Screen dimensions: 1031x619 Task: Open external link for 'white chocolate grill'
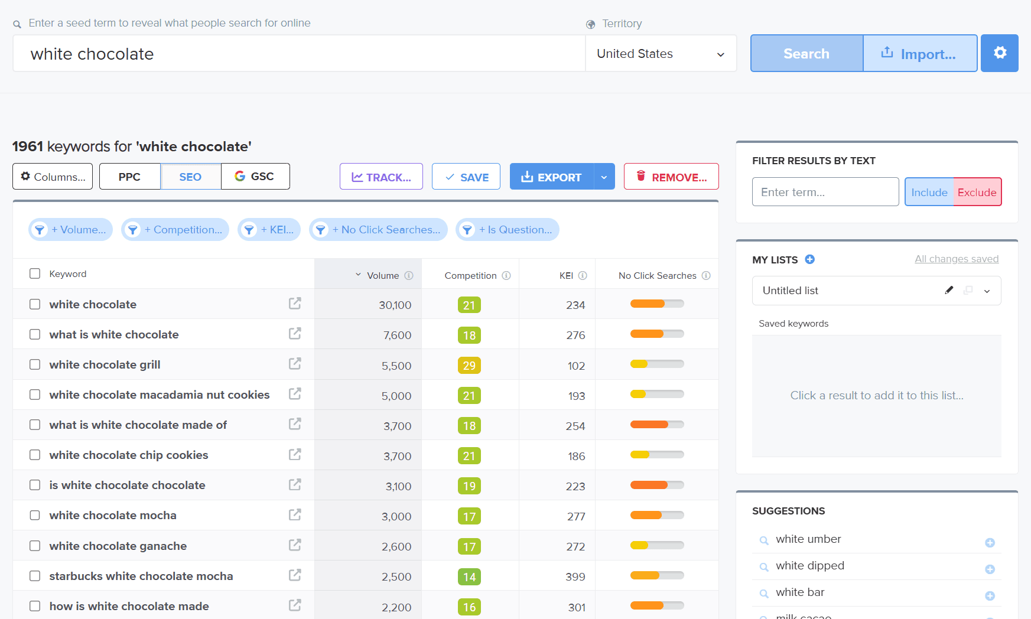pos(295,364)
